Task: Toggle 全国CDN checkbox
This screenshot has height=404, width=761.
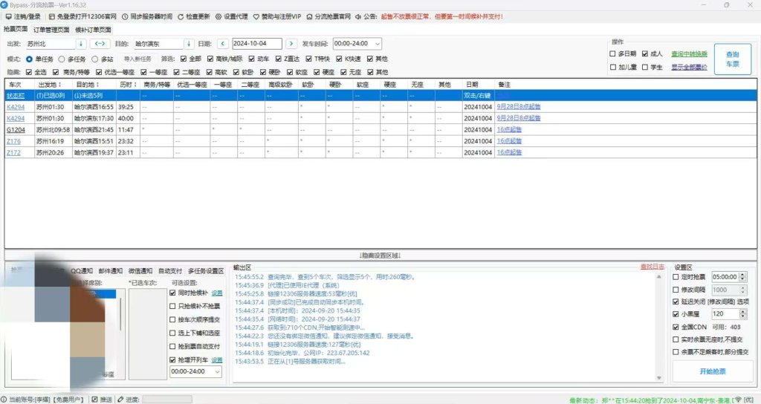Action: pos(676,327)
